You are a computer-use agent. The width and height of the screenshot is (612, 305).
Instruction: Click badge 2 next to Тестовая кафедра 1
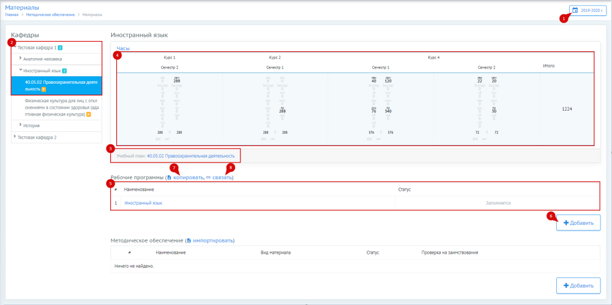(61, 48)
